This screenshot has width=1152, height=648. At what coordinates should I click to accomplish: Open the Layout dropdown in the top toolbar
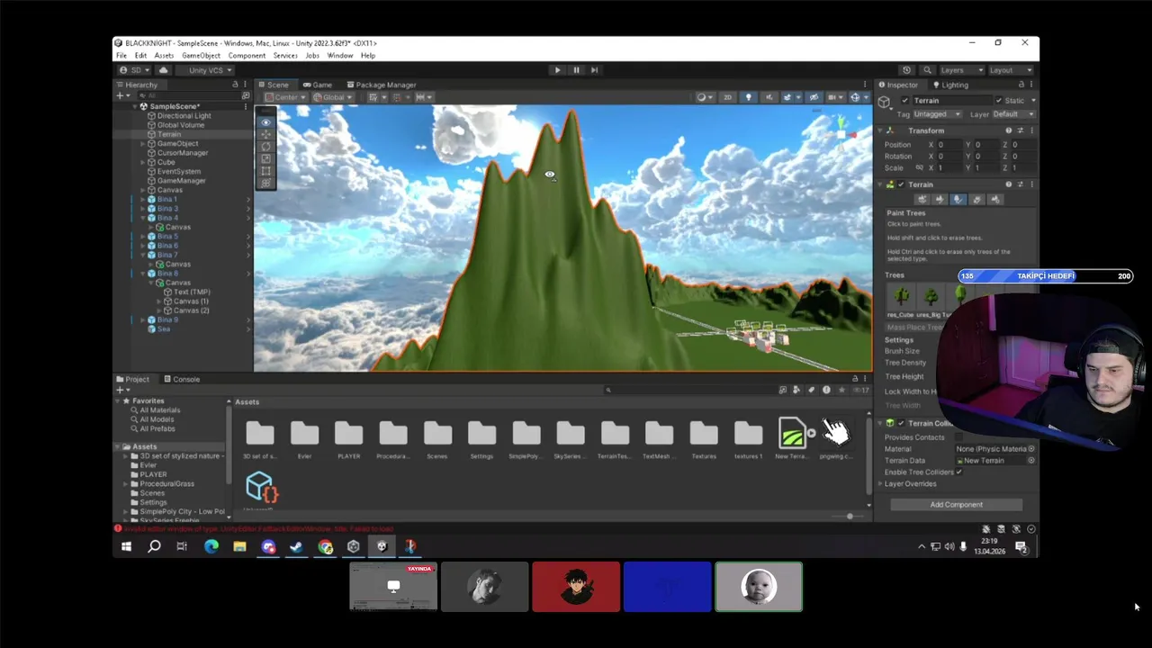1012,69
